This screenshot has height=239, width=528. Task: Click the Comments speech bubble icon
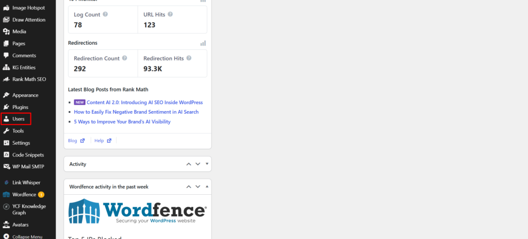[6, 56]
